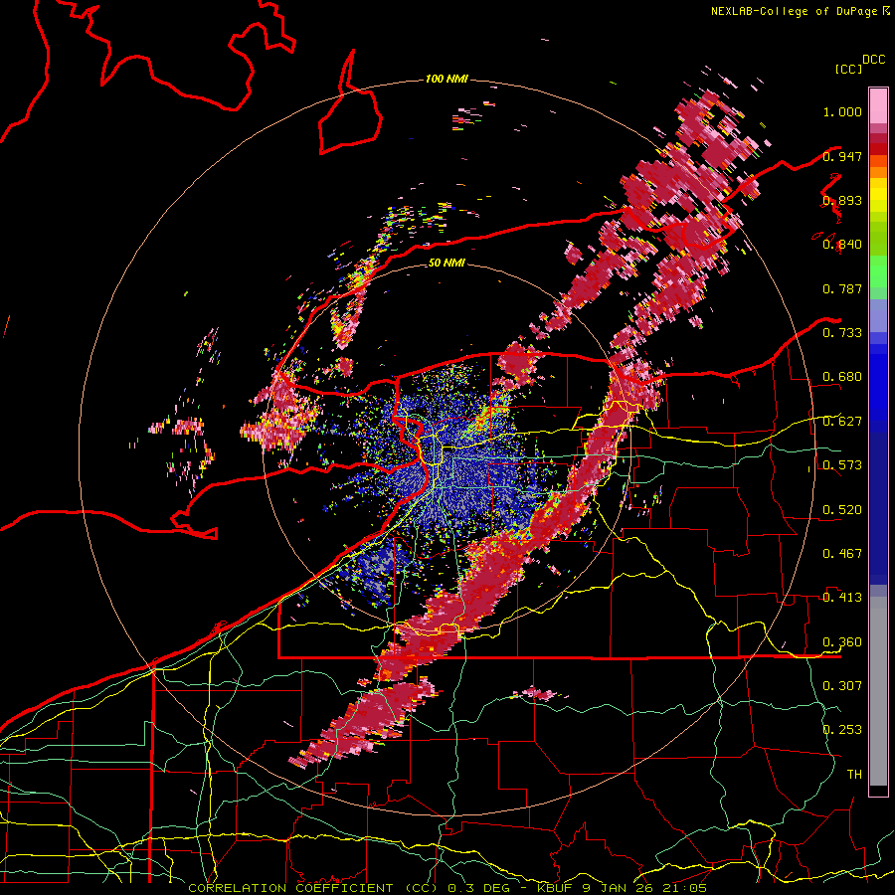Pick the gray lower segment of color bar

click(878, 696)
